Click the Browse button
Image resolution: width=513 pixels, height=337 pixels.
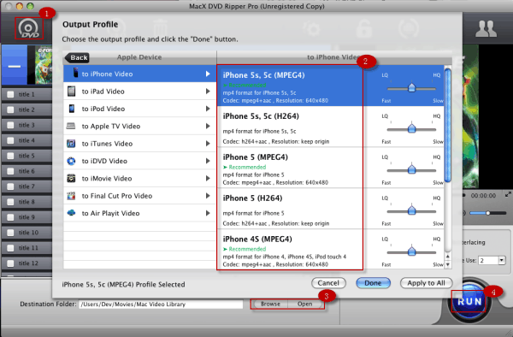(270, 304)
